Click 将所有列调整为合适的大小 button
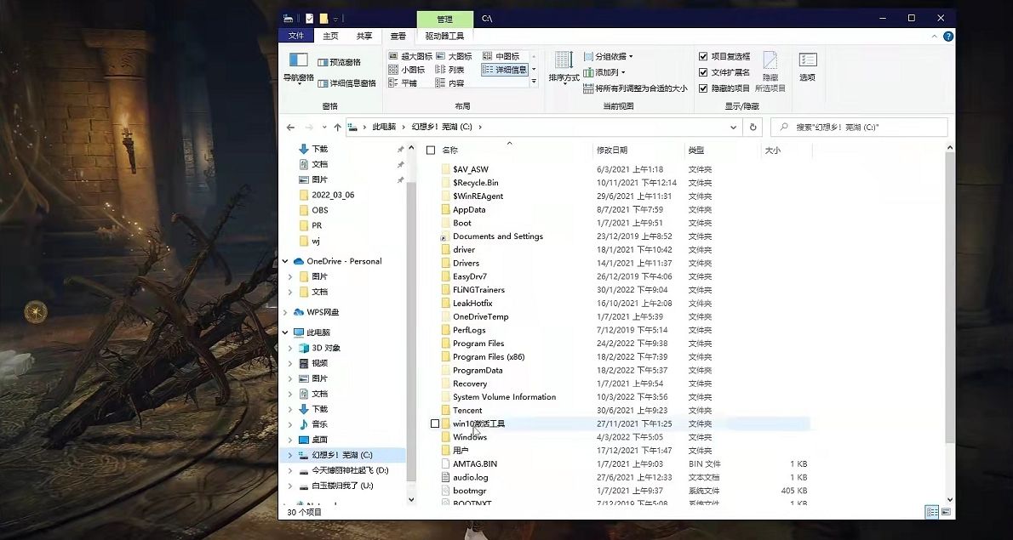This screenshot has height=540, width=1013. [x=635, y=88]
